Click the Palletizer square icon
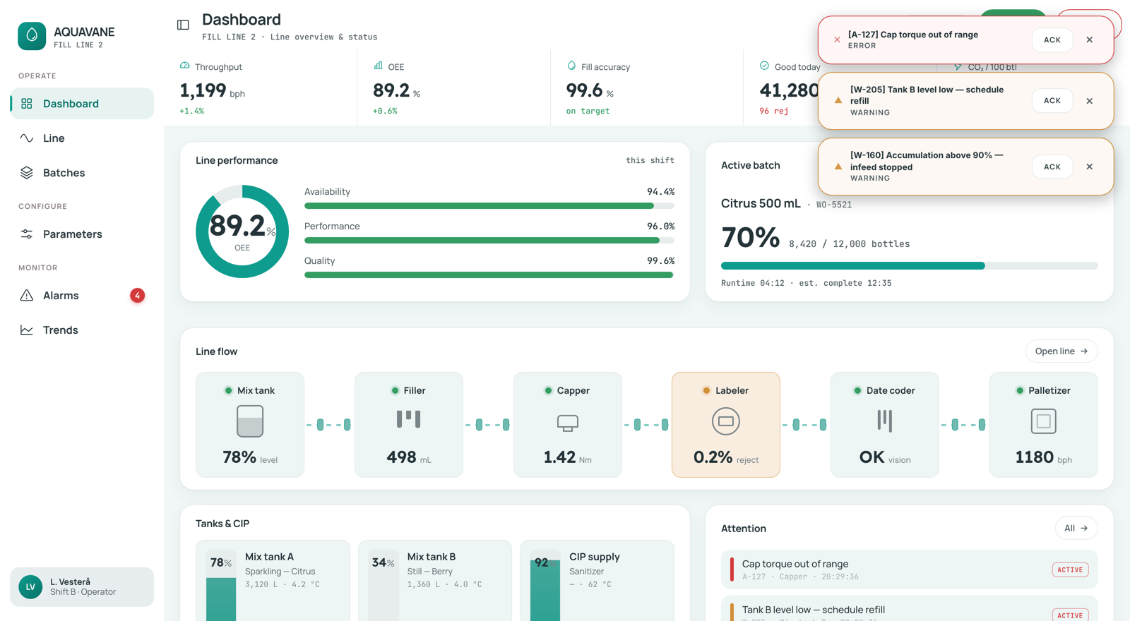 pos(1044,421)
